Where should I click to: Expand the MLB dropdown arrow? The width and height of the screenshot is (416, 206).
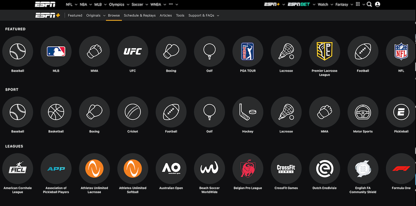[105, 5]
